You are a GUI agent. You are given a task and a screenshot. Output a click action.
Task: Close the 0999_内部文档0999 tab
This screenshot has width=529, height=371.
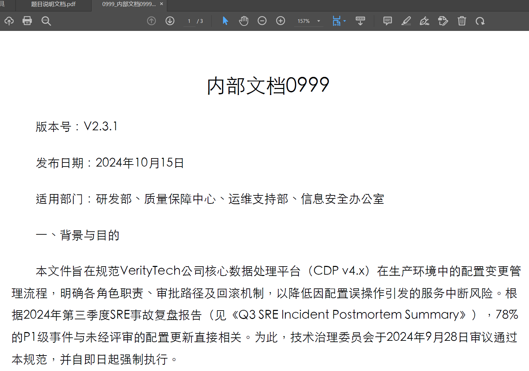(162, 4)
